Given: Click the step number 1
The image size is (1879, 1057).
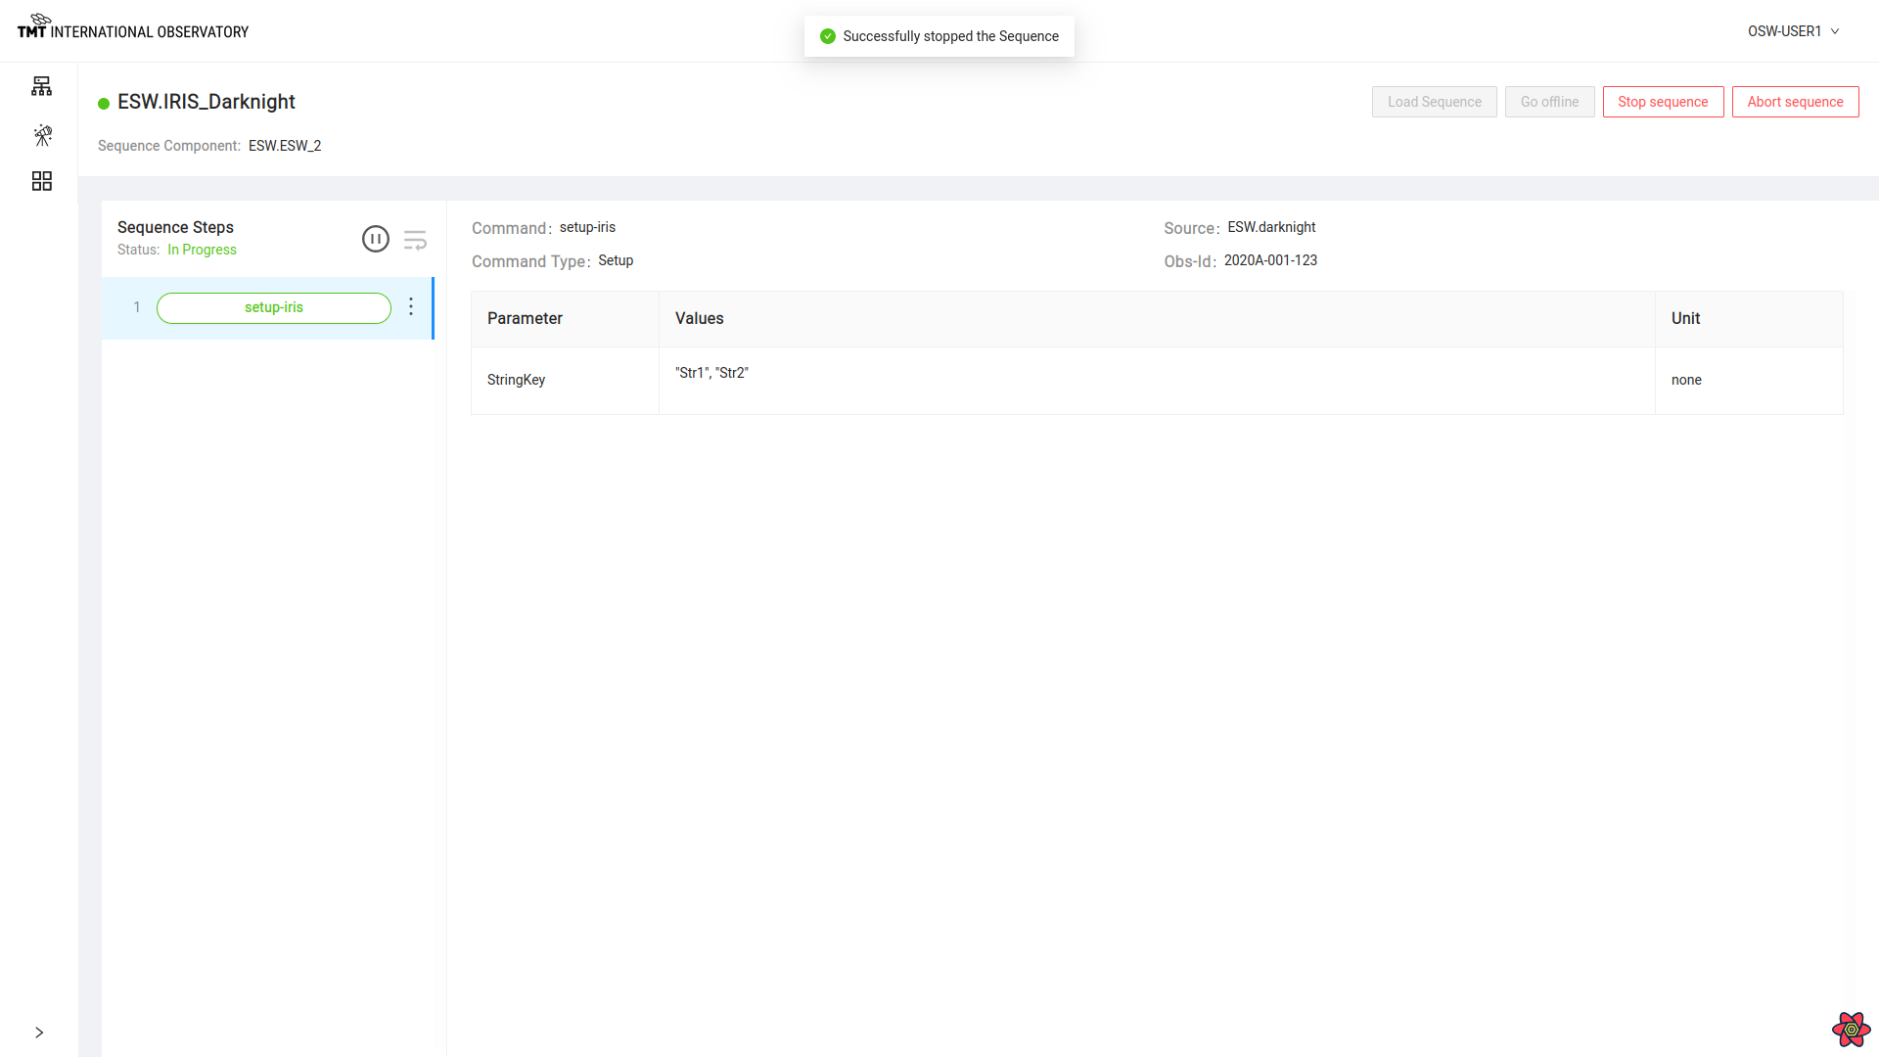Looking at the screenshot, I should [137, 307].
